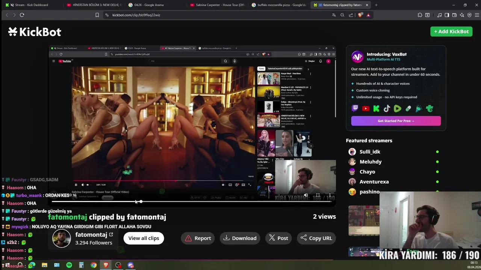
Task: Open Calculator from the taskbar
Action: (x=81, y=265)
